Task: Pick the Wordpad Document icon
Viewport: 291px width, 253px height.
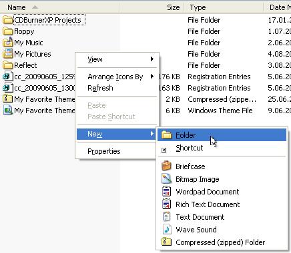Action: click(166, 191)
